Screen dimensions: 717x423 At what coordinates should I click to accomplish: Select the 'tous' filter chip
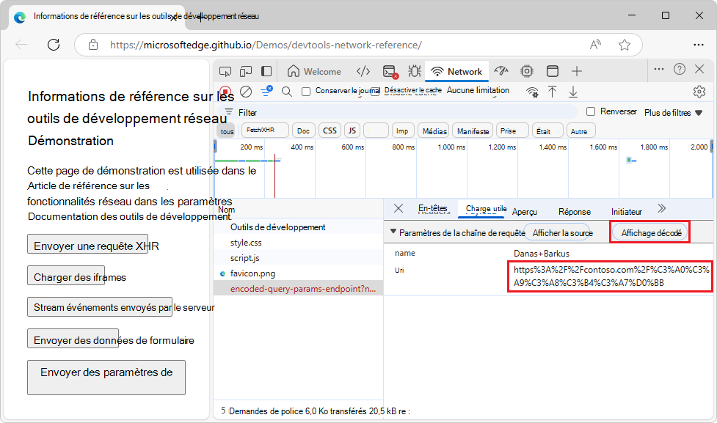228,131
